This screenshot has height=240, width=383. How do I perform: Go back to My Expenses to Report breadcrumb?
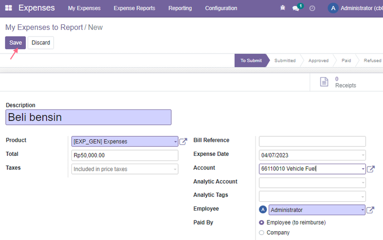click(44, 27)
